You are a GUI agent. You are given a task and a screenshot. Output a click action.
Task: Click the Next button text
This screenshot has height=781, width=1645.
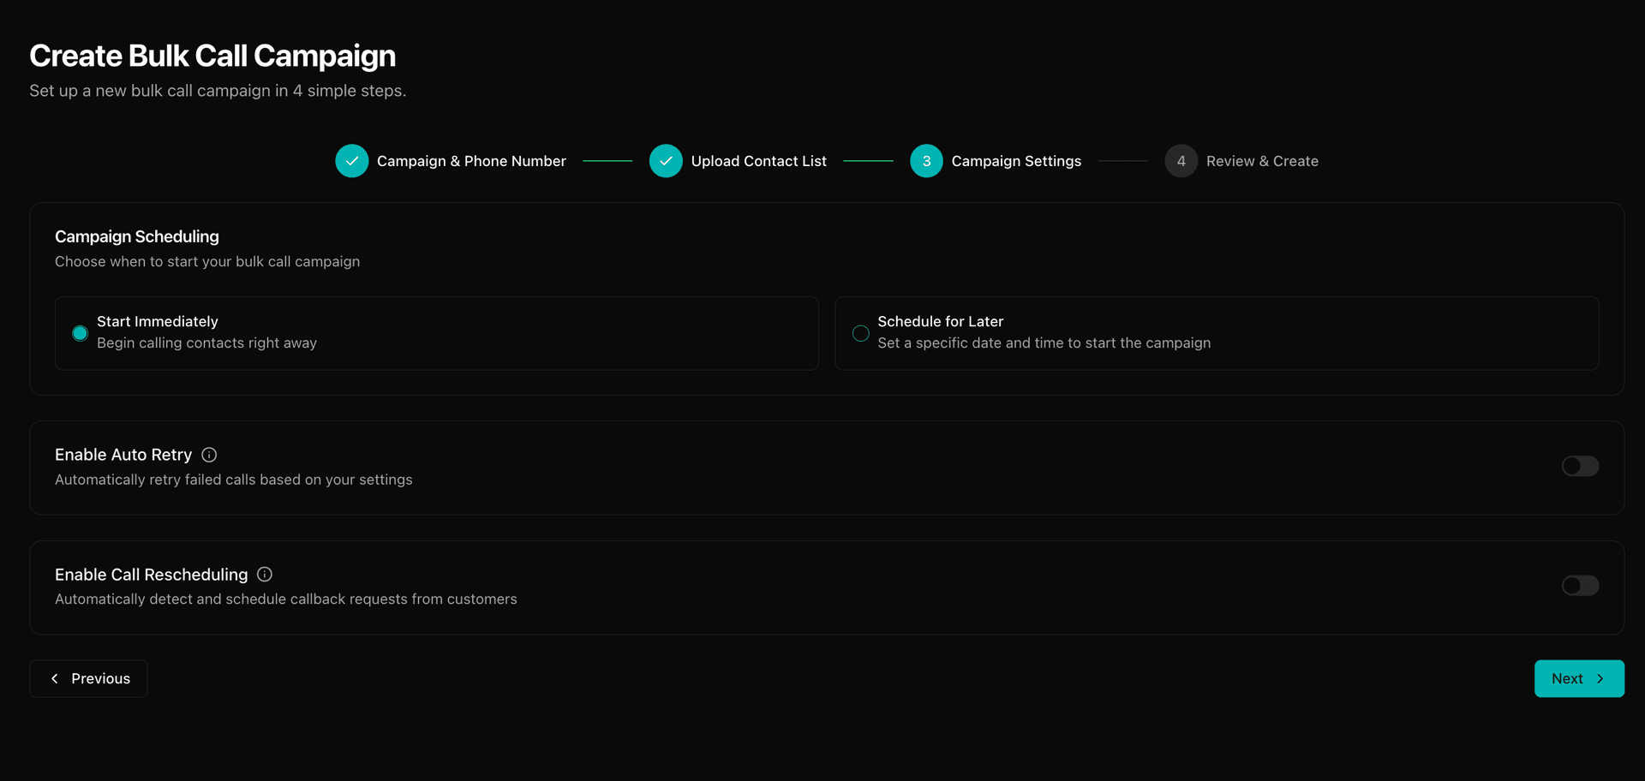(1567, 678)
